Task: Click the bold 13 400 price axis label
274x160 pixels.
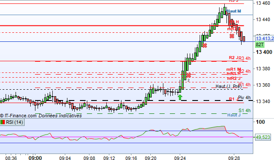Action: point(264,52)
